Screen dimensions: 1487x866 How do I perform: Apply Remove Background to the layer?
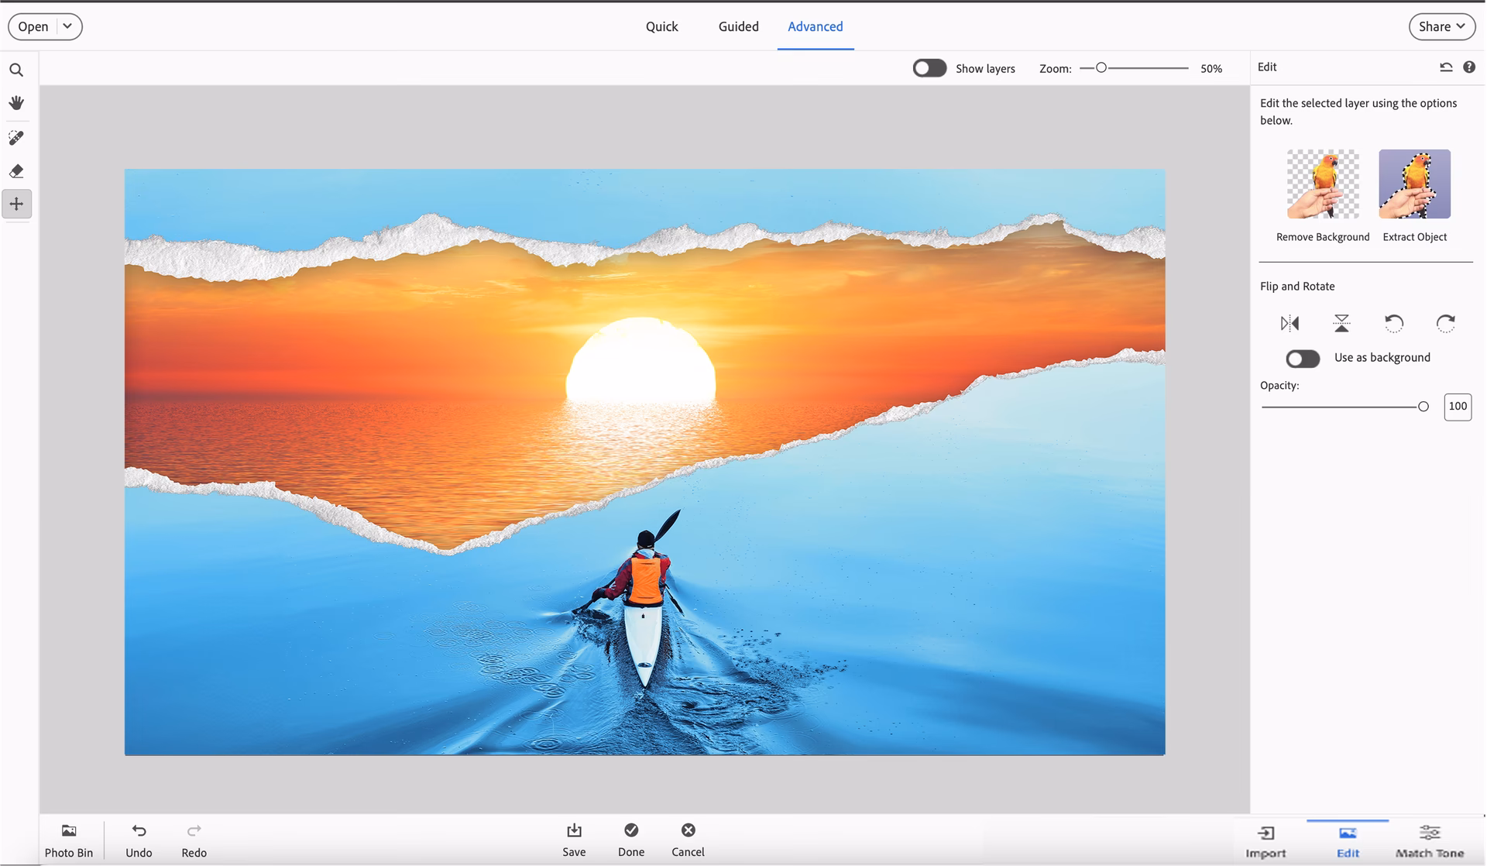click(1321, 184)
